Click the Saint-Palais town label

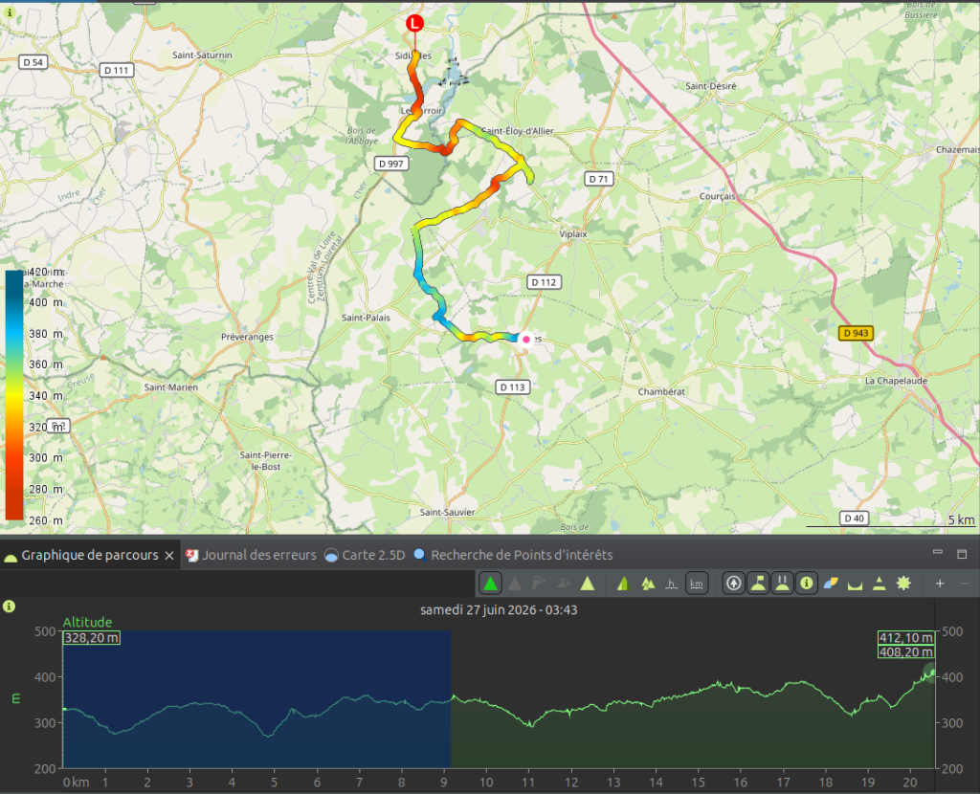pos(366,318)
